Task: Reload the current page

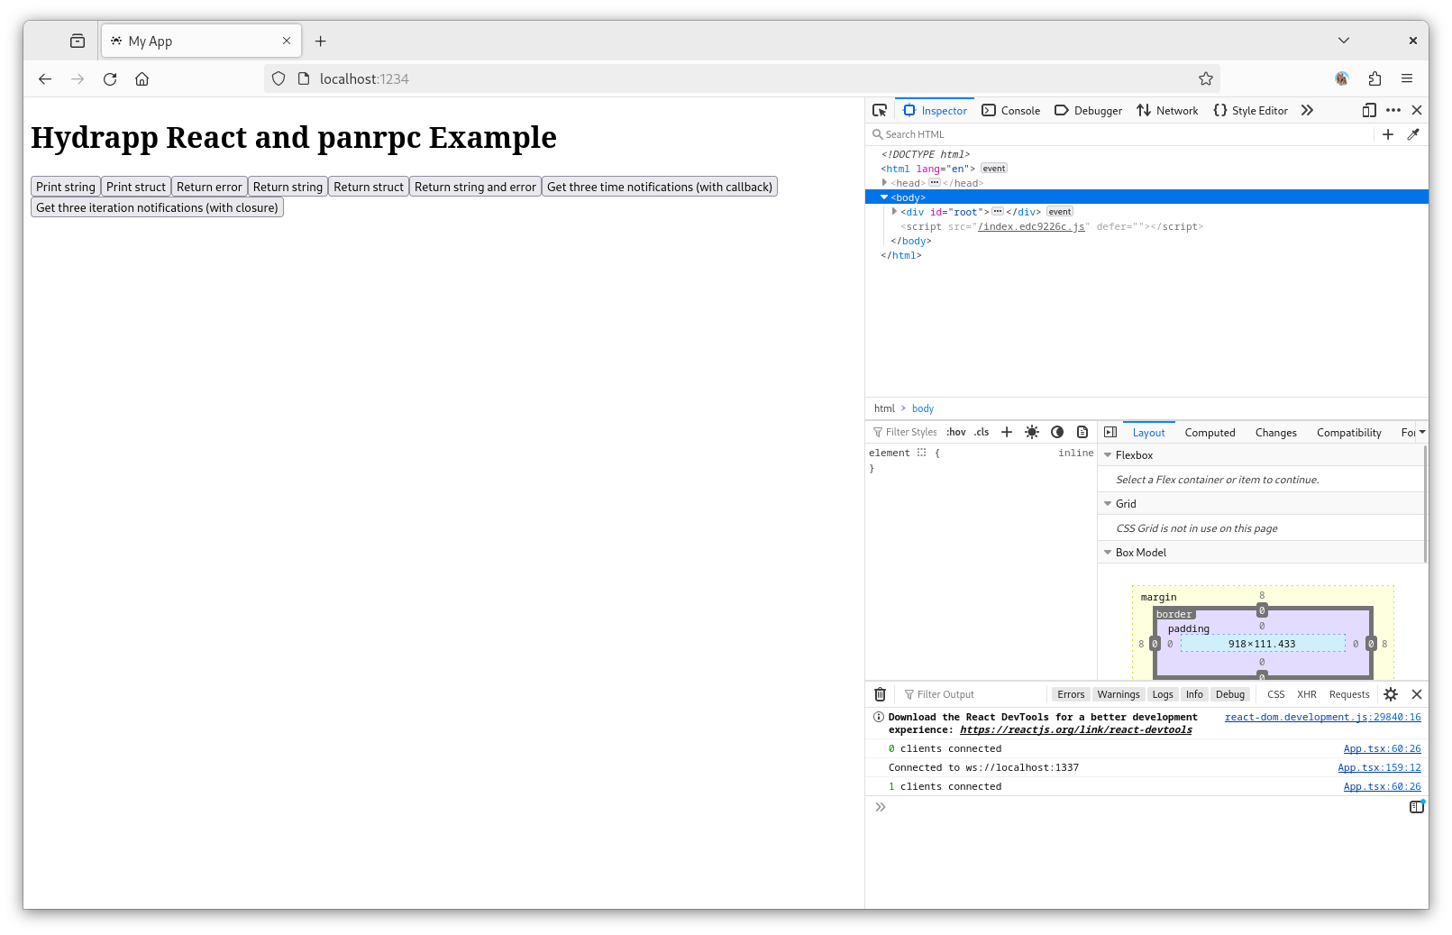Action: pos(110,79)
